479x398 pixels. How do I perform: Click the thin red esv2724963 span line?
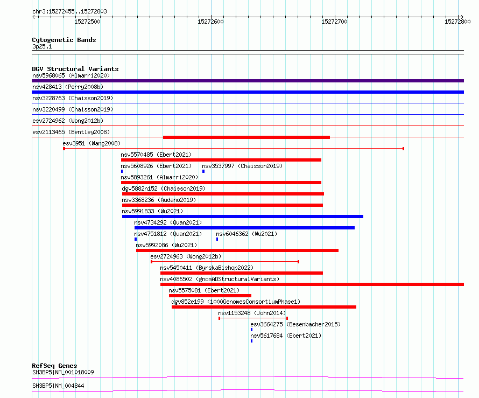click(x=225, y=262)
